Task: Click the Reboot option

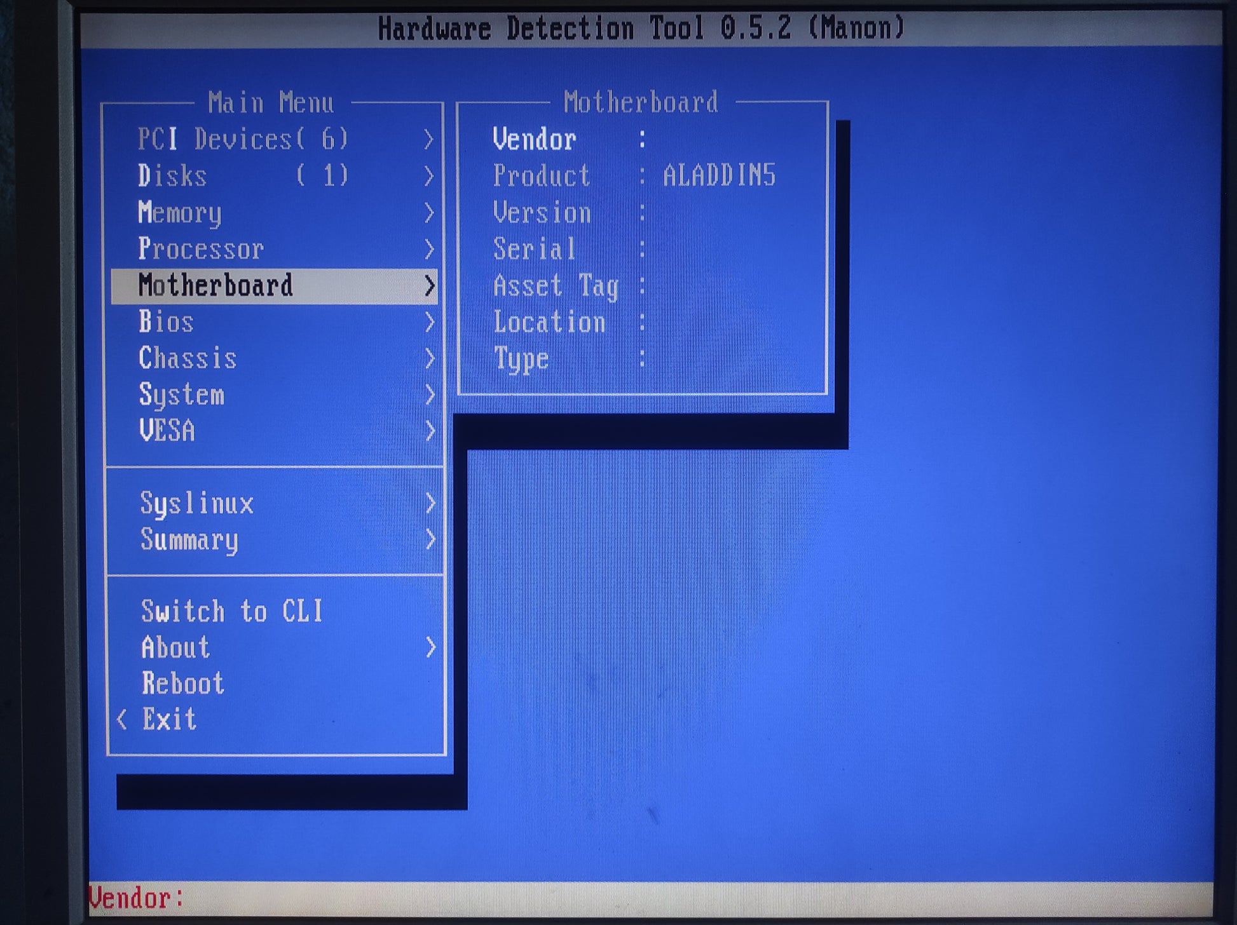Action: 183,684
